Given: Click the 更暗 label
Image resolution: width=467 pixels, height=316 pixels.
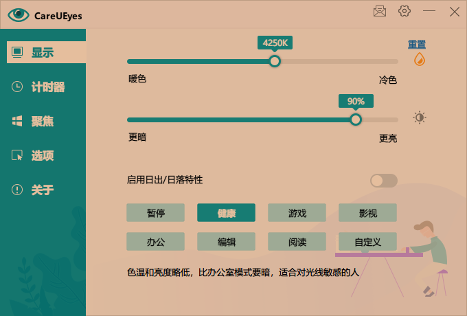Looking at the screenshot, I should coord(137,137).
